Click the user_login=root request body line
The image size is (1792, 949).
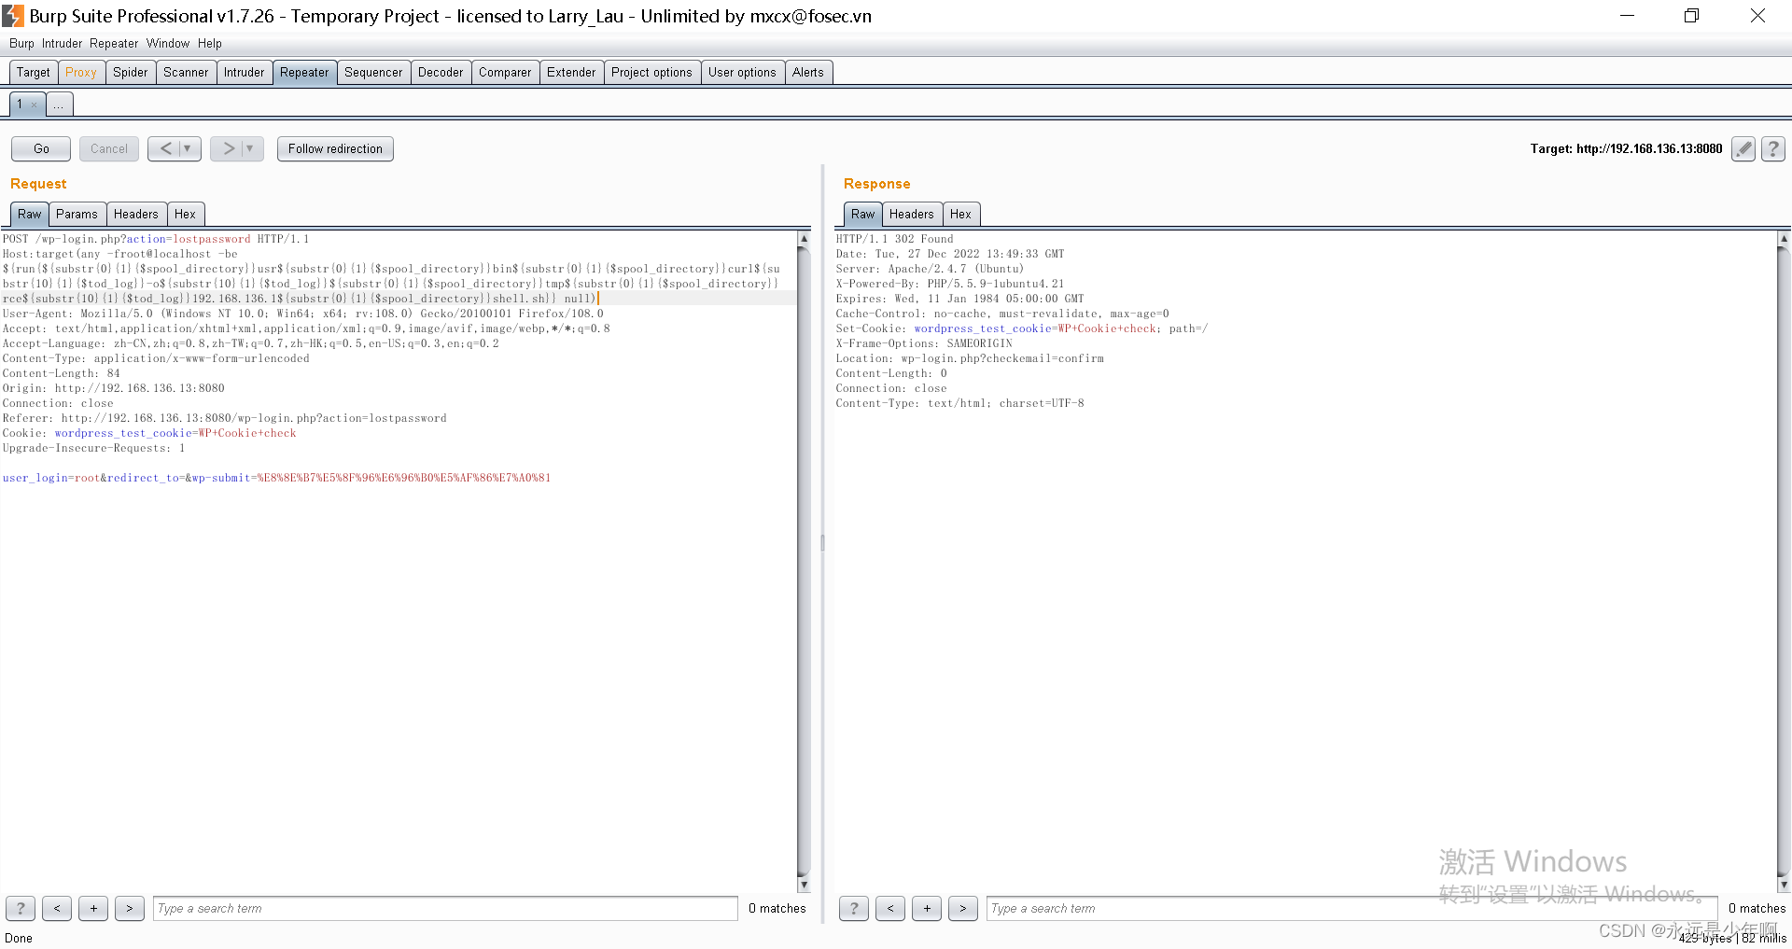coord(276,478)
